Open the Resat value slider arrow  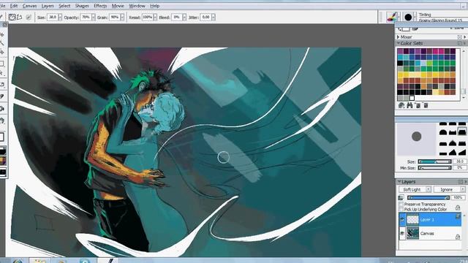click(x=155, y=18)
